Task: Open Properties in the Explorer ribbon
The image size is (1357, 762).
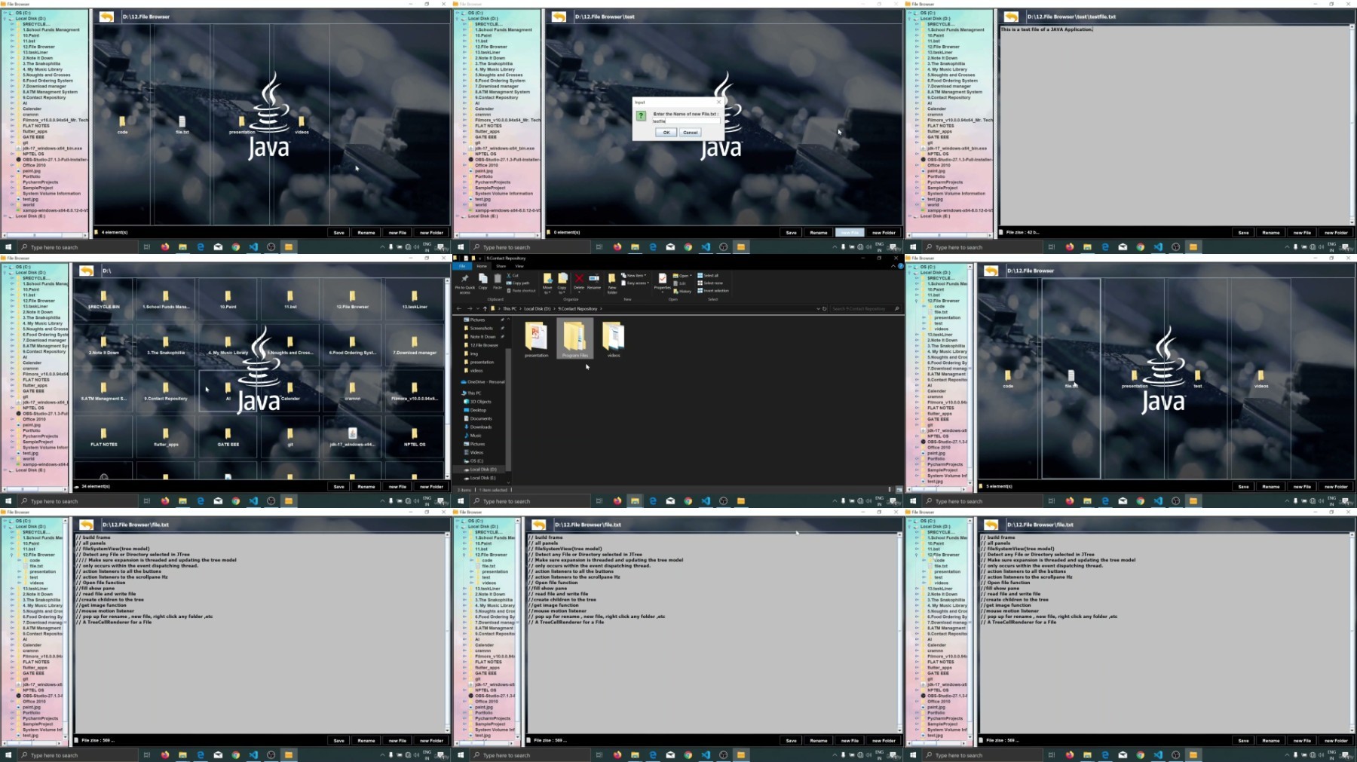Action: tap(662, 280)
